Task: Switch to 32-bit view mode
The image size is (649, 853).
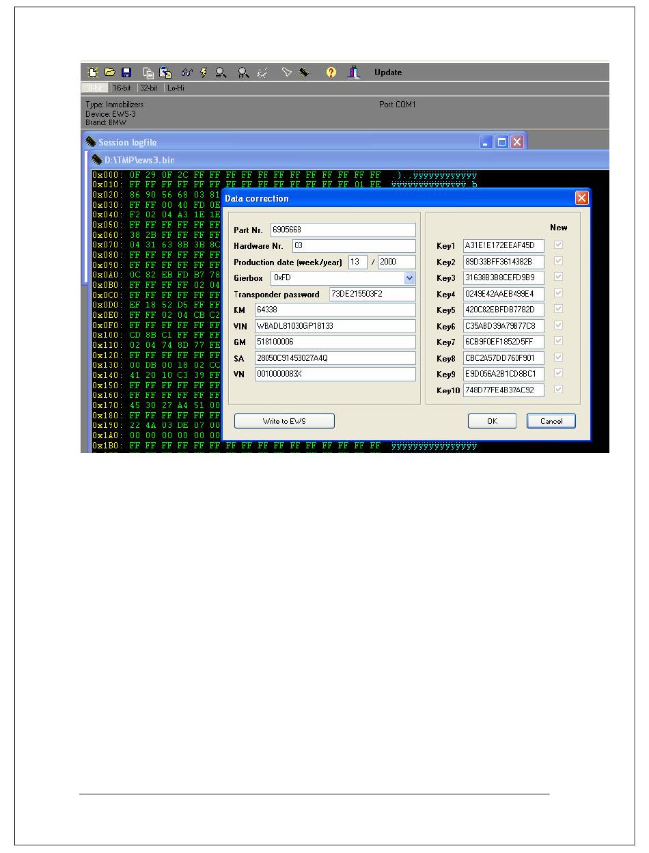Action: pos(149,88)
